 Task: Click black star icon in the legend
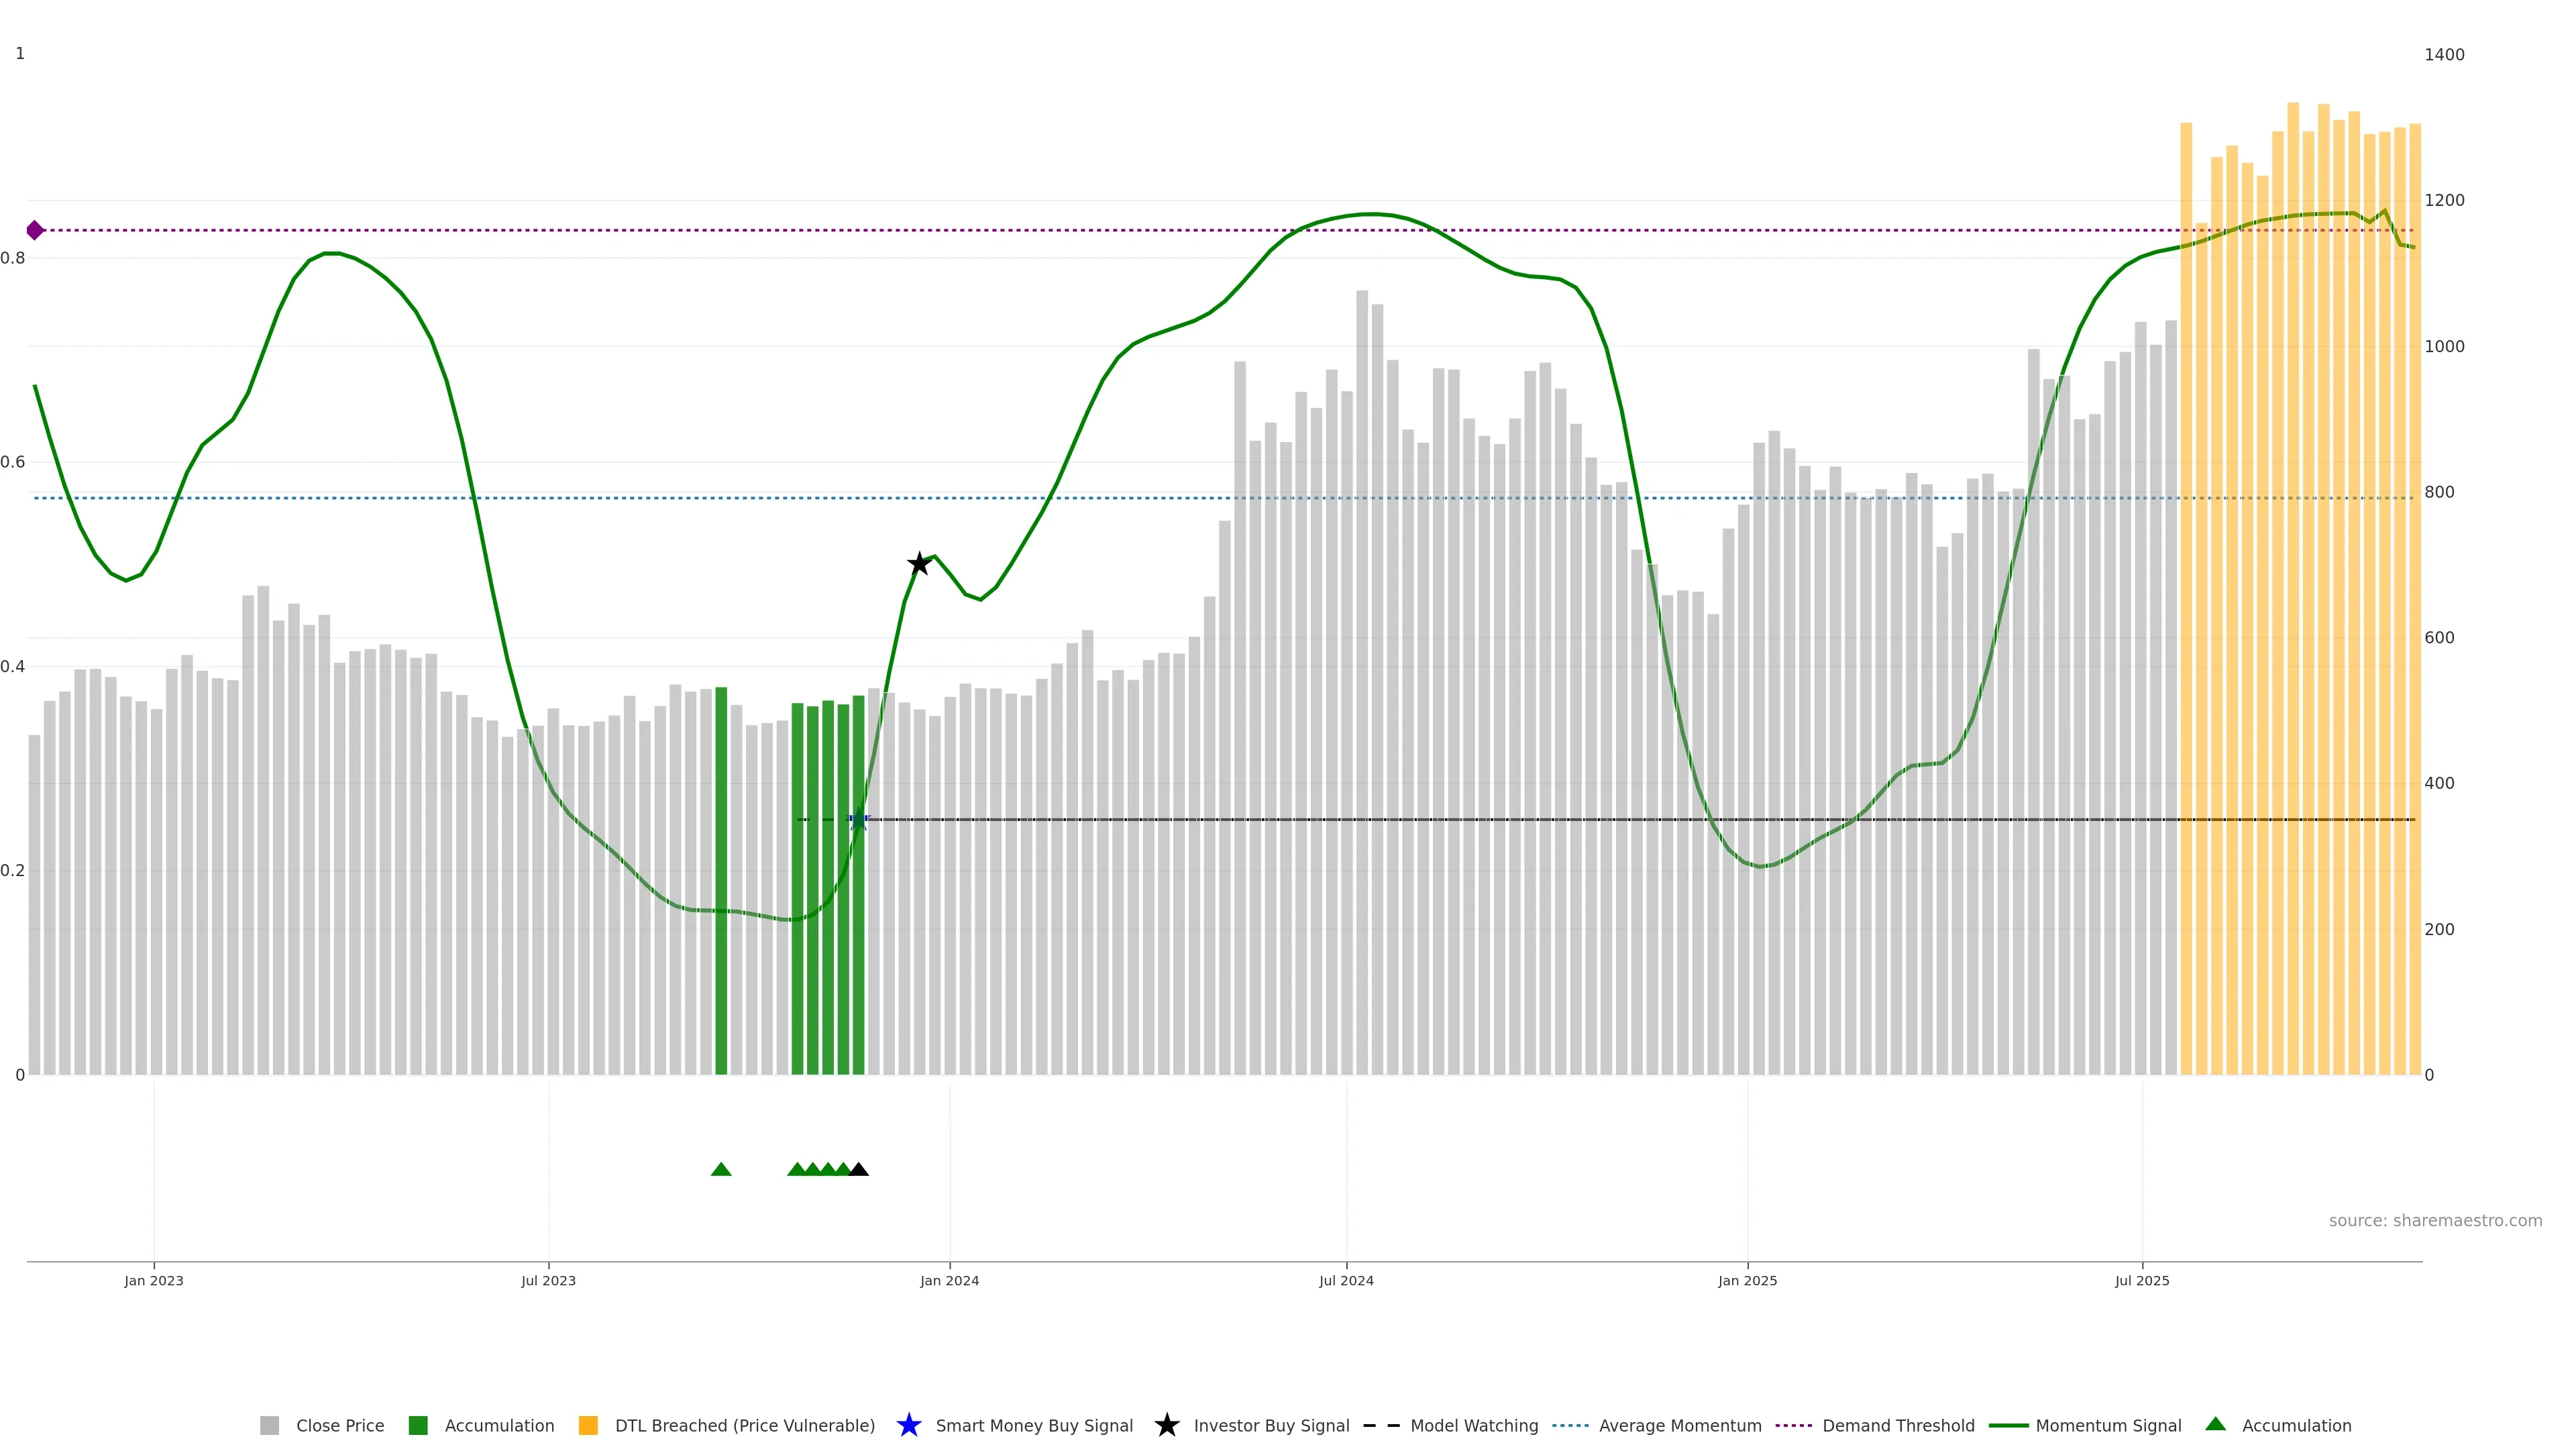(x=1166, y=1425)
